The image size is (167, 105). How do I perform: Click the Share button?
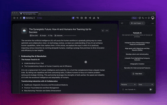(134, 18)
